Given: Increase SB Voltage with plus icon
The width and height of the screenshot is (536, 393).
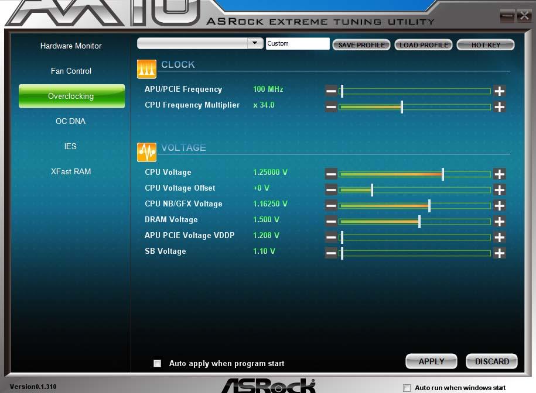Looking at the screenshot, I should point(500,253).
